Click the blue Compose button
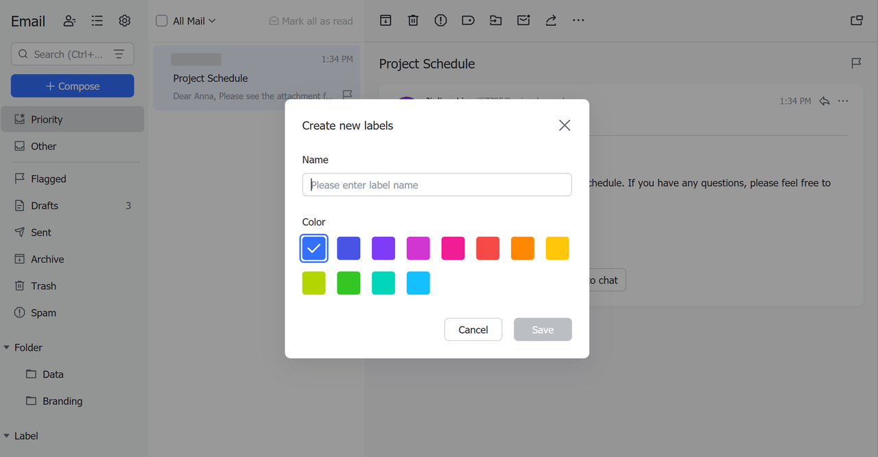The height and width of the screenshot is (457, 878). point(72,86)
